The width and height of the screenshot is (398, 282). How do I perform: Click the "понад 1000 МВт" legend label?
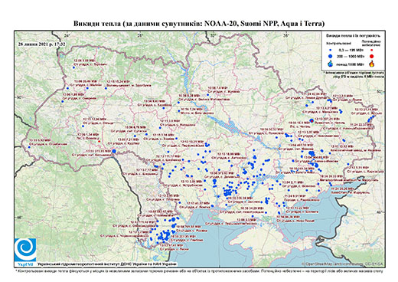click(351, 64)
